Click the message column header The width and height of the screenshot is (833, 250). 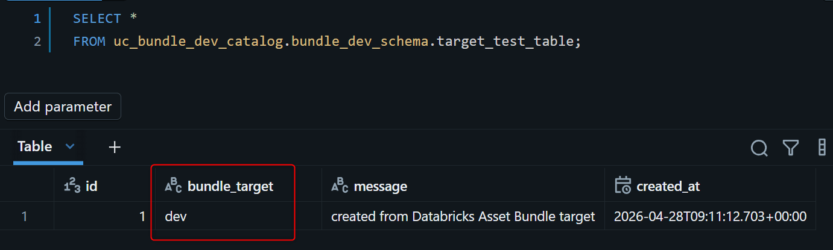pos(380,187)
